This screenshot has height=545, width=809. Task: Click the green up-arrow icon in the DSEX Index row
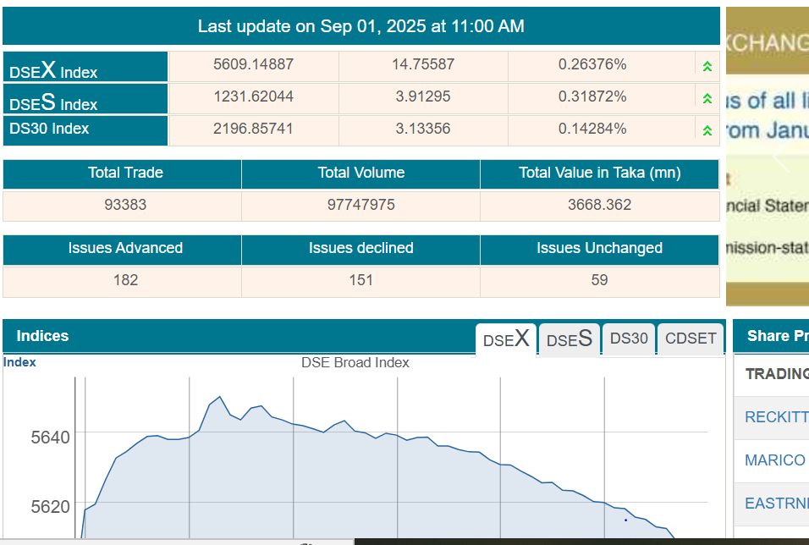pyautogui.click(x=707, y=66)
